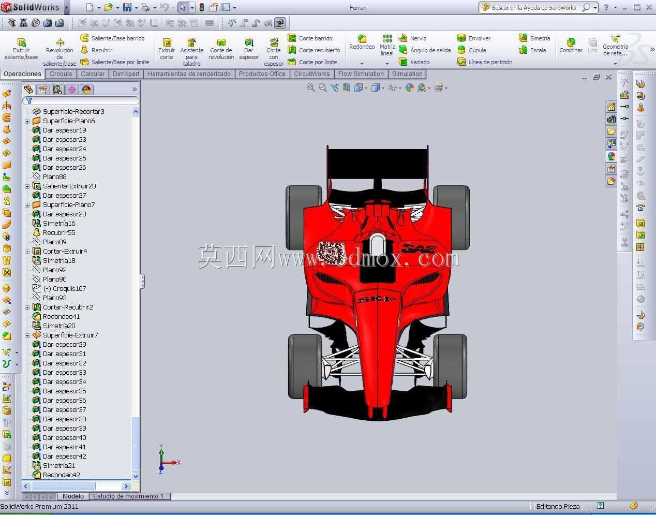Click the feature tree filter field
Screen dimensions: 656x515
pos(81,100)
